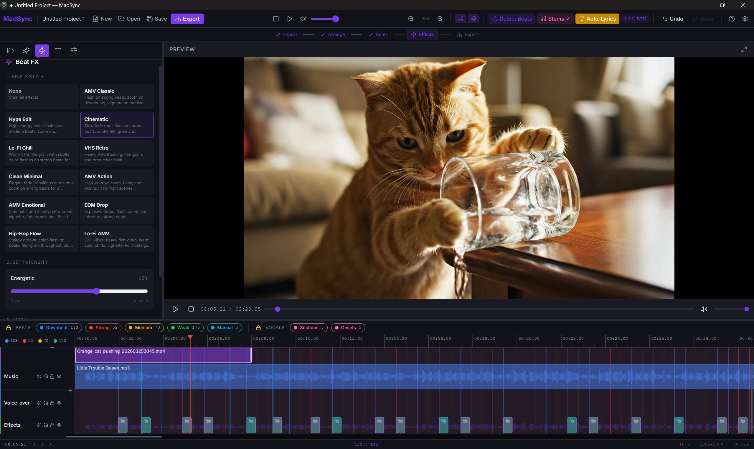
Task: Click the AI sparkle icon in the sidebar
Action: (26, 51)
